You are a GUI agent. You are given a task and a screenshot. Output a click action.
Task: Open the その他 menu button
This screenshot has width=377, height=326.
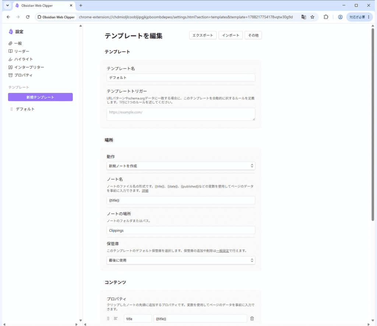pos(253,35)
